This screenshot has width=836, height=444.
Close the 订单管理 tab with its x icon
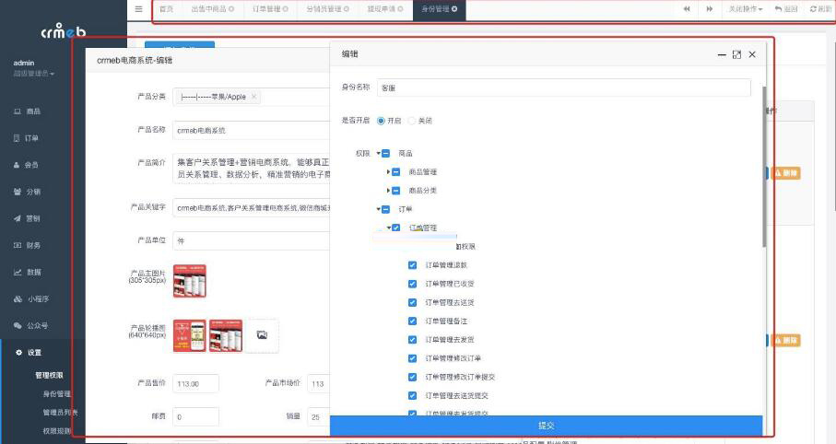coord(285,9)
